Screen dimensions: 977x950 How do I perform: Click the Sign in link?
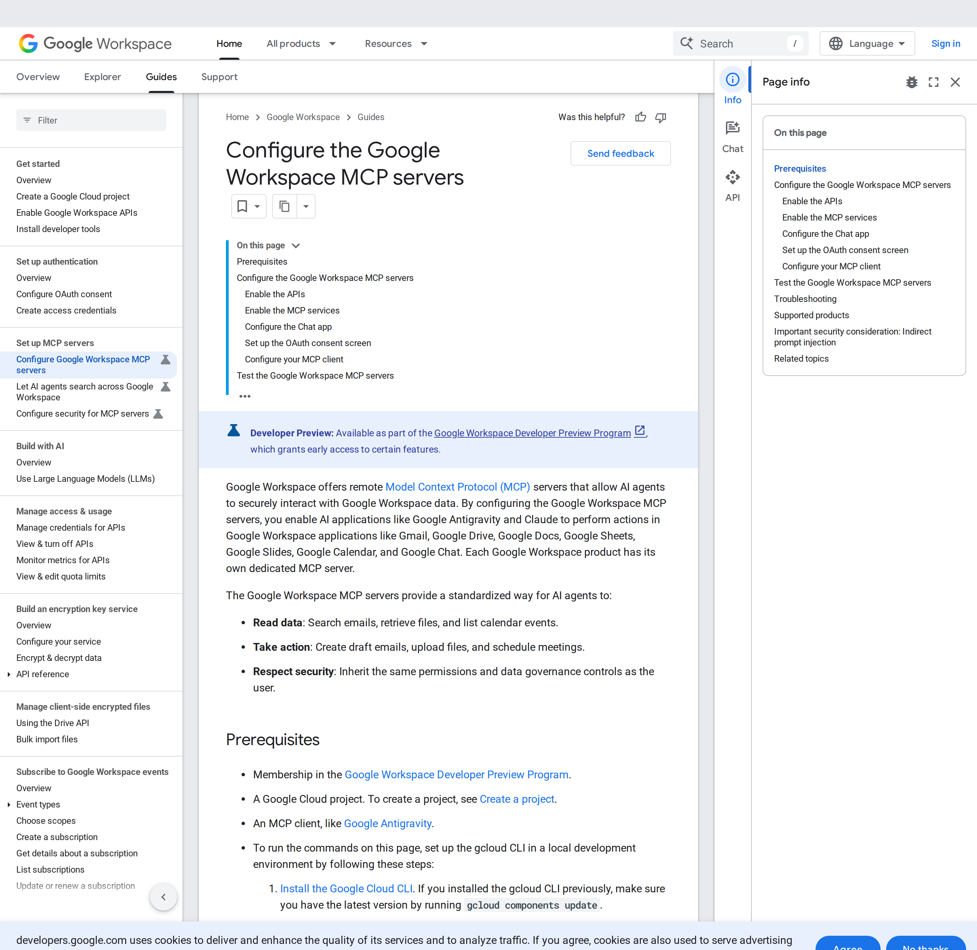945,43
